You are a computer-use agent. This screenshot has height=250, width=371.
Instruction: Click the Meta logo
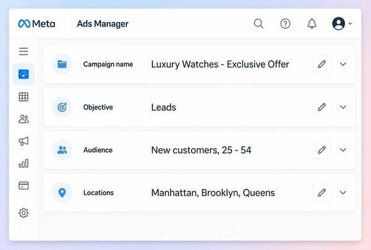point(36,24)
